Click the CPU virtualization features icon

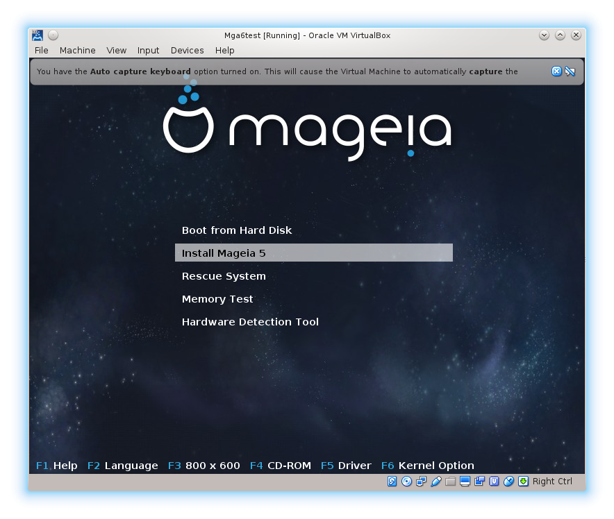click(494, 481)
